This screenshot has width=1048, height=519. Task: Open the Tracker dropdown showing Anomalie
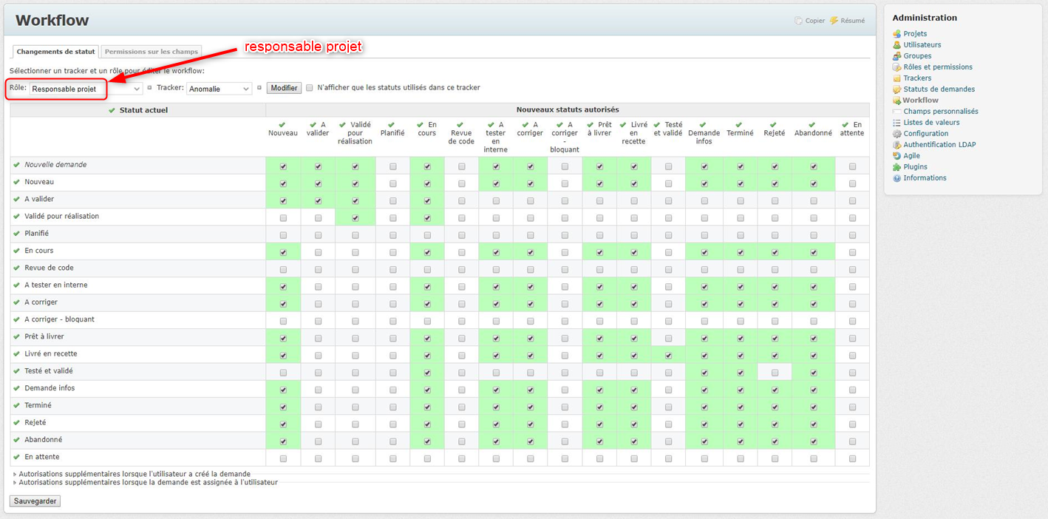[x=219, y=87]
